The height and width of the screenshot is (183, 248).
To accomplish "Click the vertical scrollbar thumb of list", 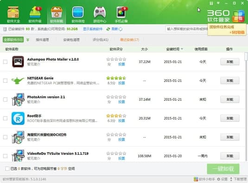I will pyautogui.click(x=246, y=57).
